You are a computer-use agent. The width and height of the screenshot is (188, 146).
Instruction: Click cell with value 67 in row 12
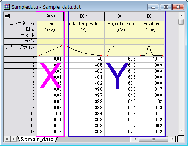pos(121,126)
